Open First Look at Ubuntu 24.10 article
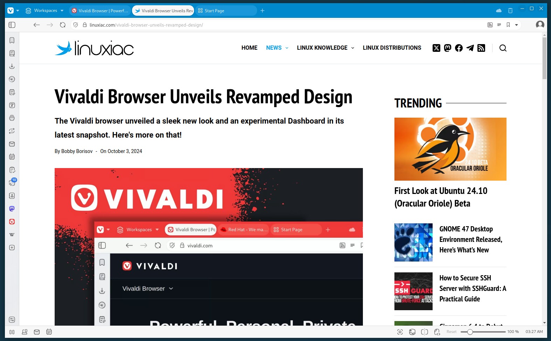 tap(441, 197)
